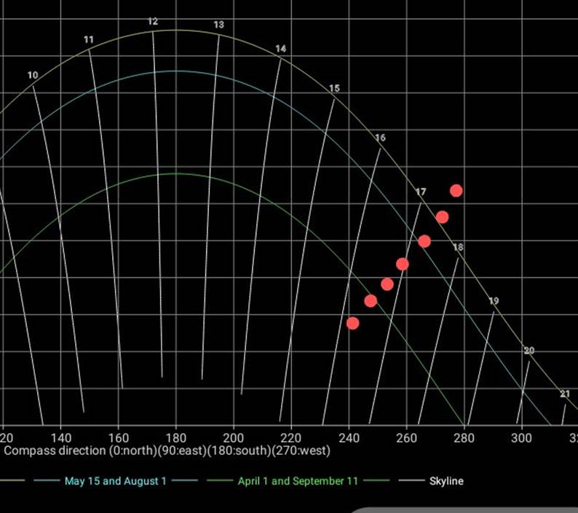Click the Compass direction axis title
The height and width of the screenshot is (513, 578).
click(x=167, y=450)
